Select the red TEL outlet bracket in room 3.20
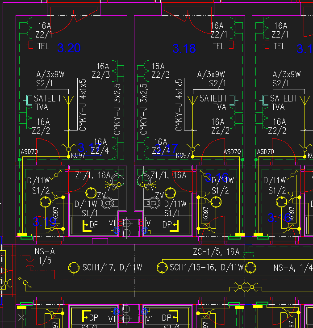This screenshot has height=328, width=313. 31,46
